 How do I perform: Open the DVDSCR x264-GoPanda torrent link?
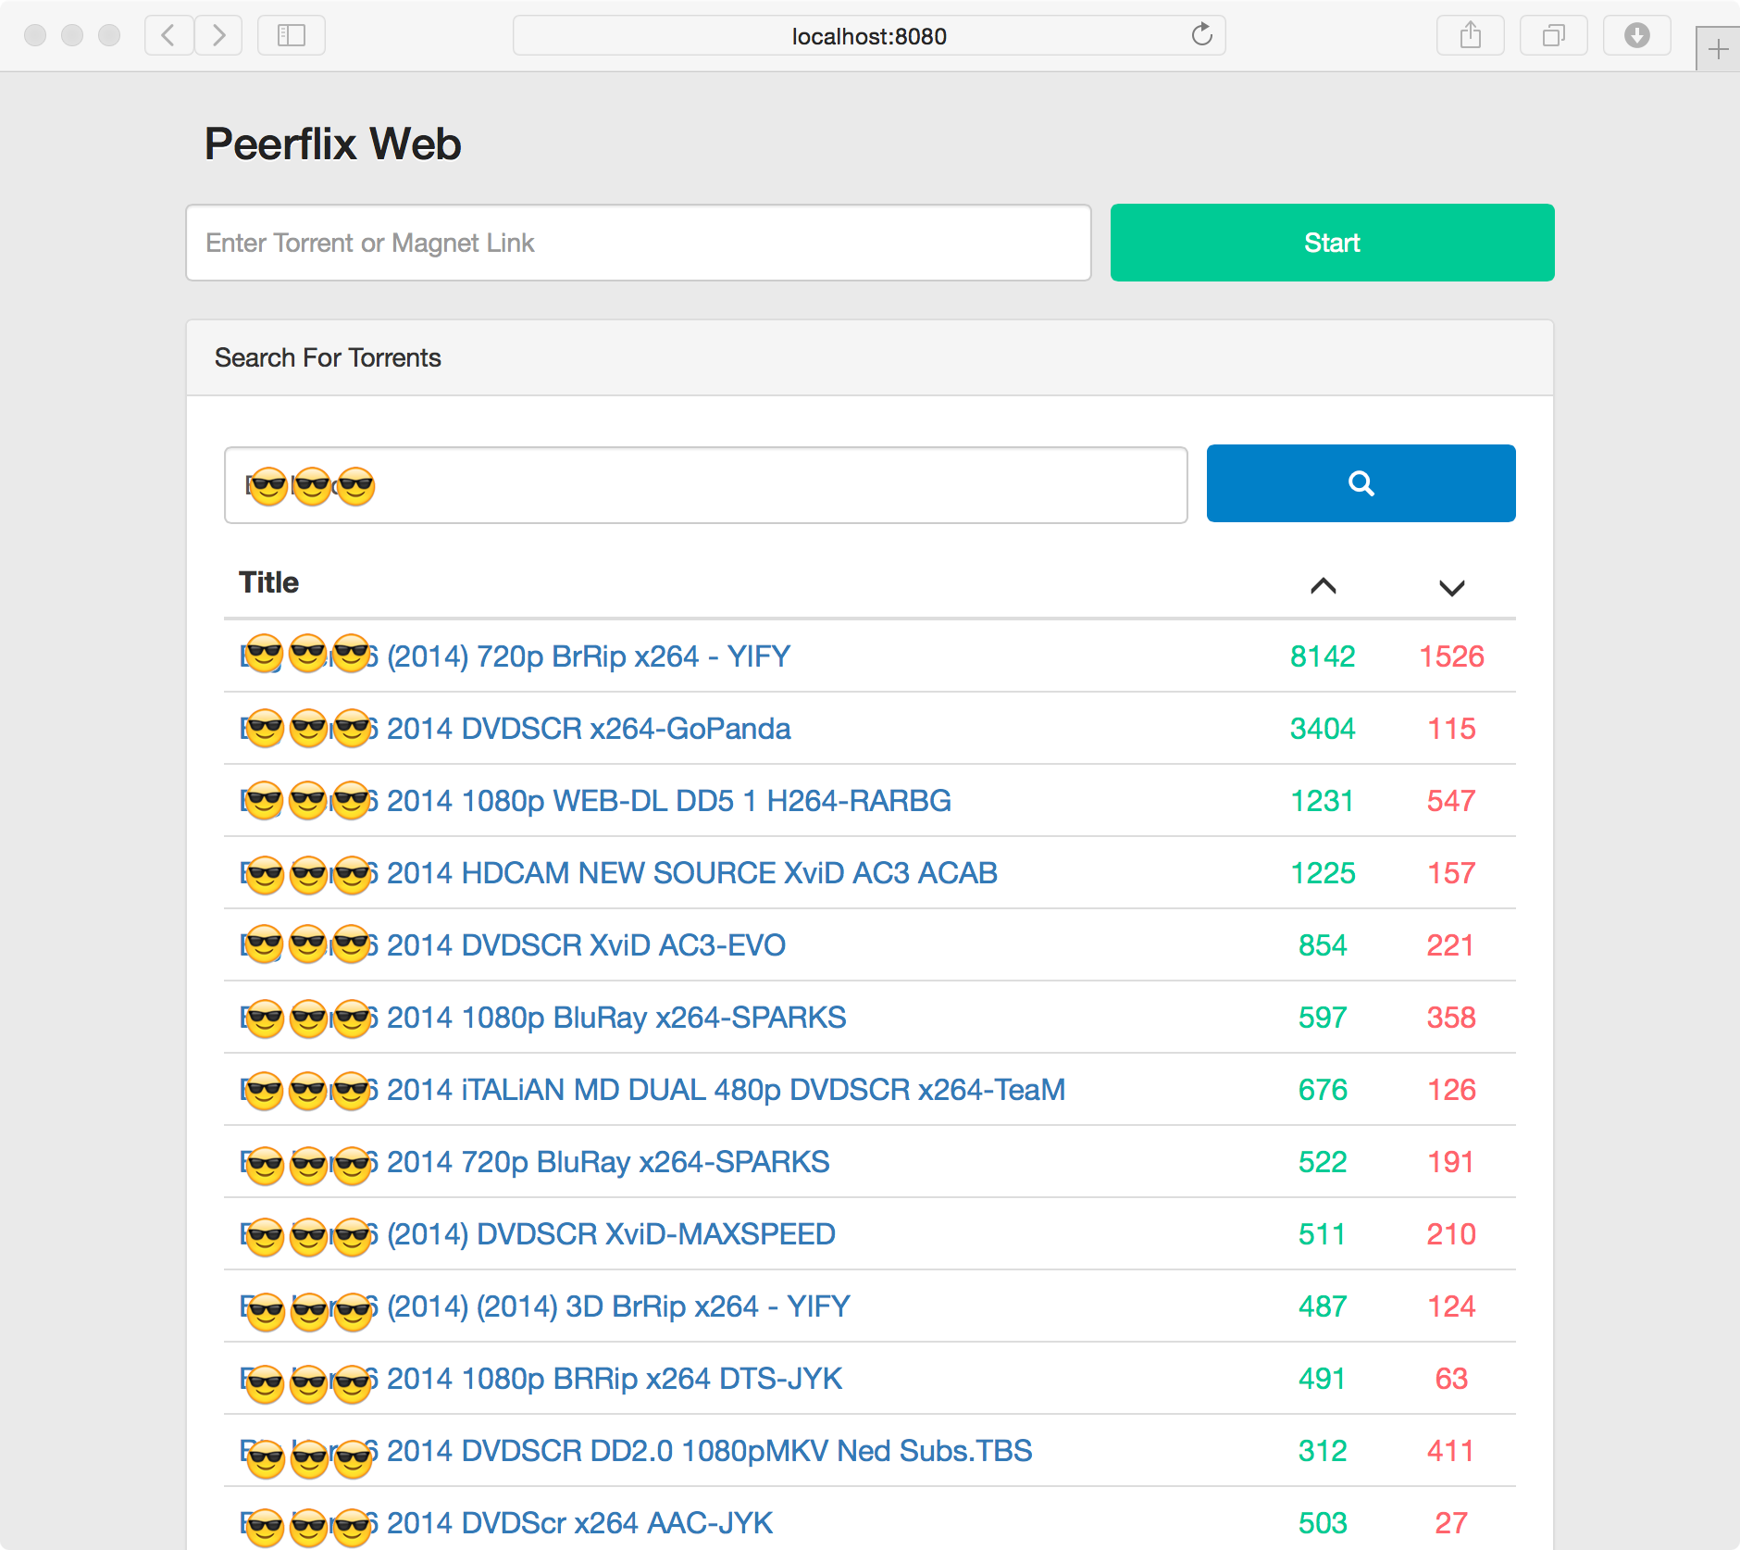click(516, 729)
